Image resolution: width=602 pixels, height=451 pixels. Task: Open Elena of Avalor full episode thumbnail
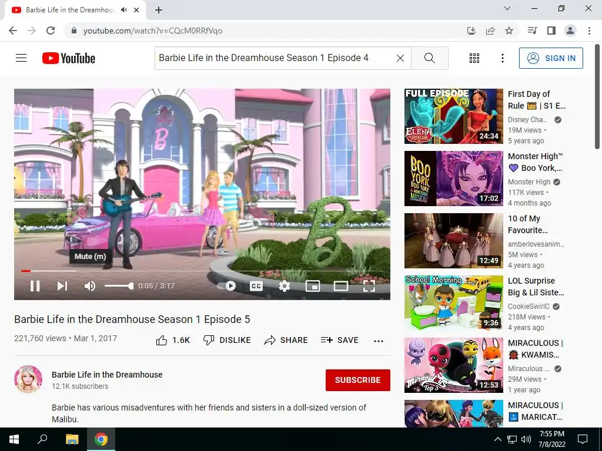point(453,116)
